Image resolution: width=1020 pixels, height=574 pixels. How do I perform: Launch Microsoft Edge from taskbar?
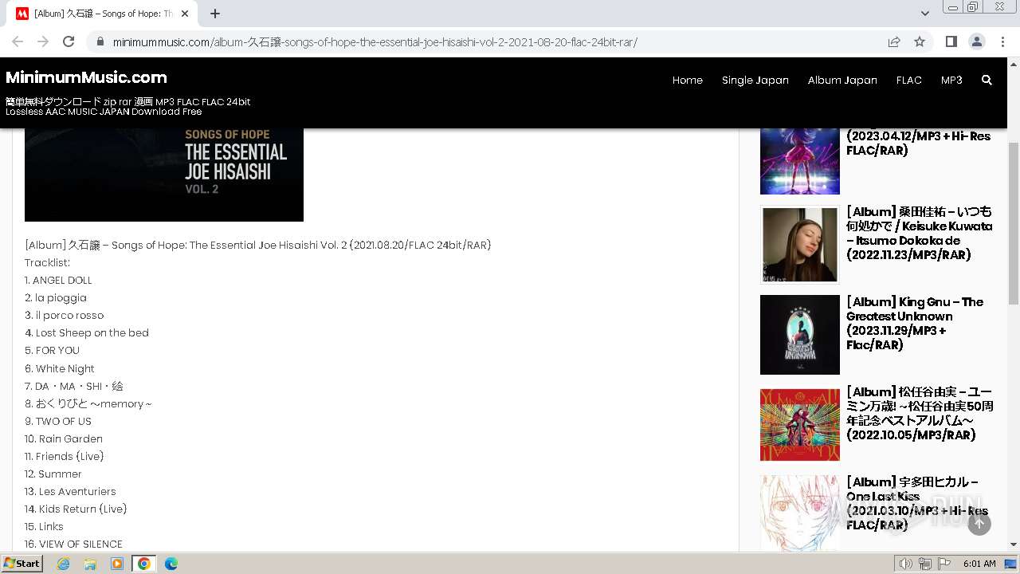pyautogui.click(x=171, y=564)
